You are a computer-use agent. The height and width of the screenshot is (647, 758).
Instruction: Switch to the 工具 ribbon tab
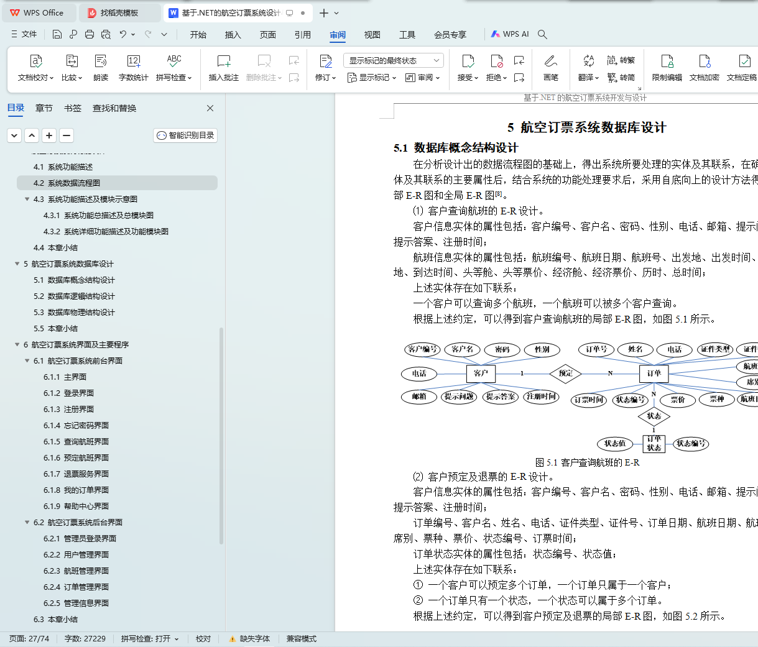tap(407, 35)
